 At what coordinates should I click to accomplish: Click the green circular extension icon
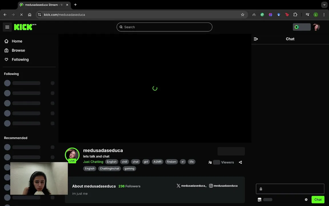(262, 15)
